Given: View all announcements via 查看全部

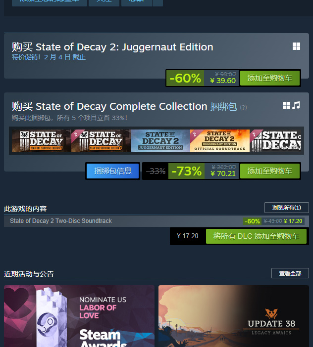Looking at the screenshot, I should click(x=290, y=273).
